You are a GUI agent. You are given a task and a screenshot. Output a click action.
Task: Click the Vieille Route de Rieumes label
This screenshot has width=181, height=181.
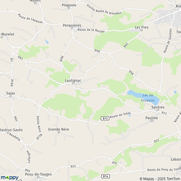coord(104,9)
